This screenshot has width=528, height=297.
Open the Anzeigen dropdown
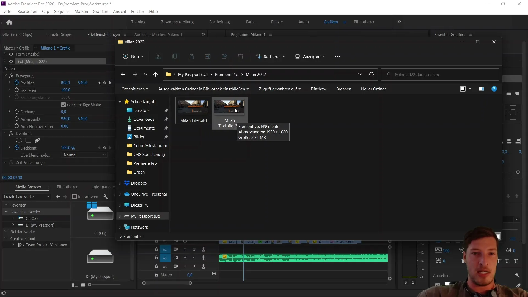pos(310,56)
